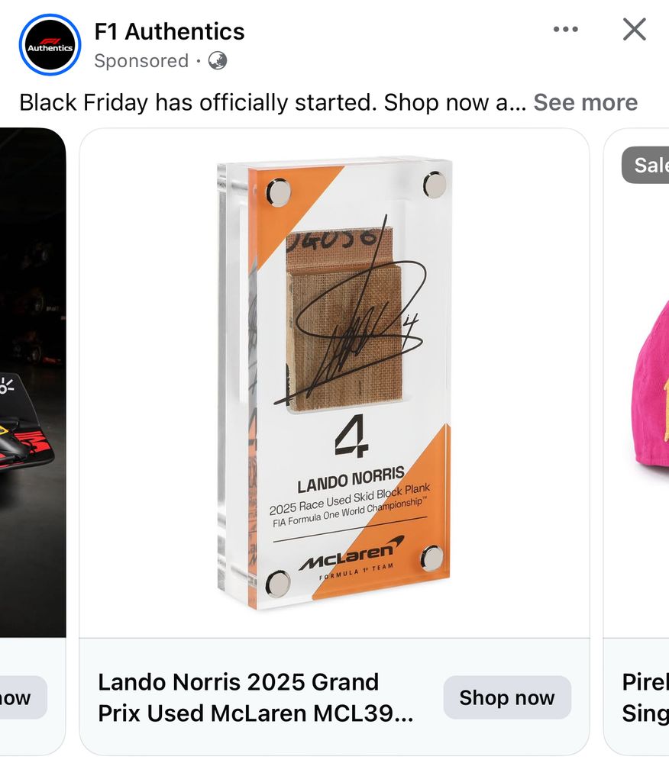Click the F1 Authentics page name
669x763 pixels.
(x=169, y=31)
